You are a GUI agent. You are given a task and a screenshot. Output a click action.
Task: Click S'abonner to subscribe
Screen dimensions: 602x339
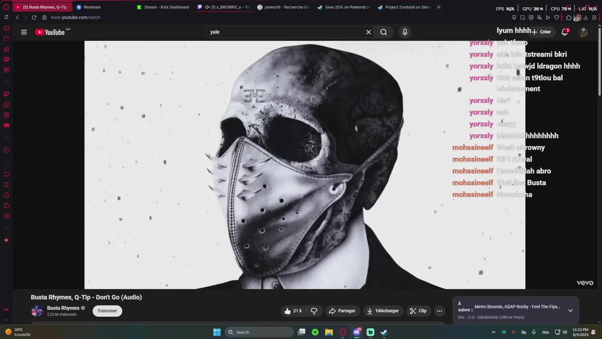click(107, 311)
